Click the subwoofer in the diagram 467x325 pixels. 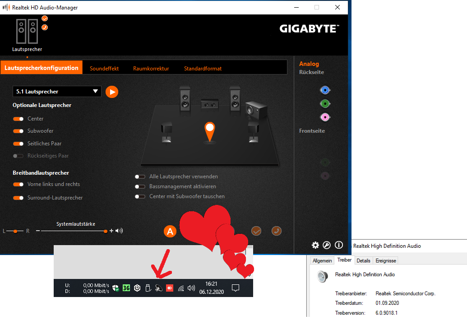(x=256, y=110)
